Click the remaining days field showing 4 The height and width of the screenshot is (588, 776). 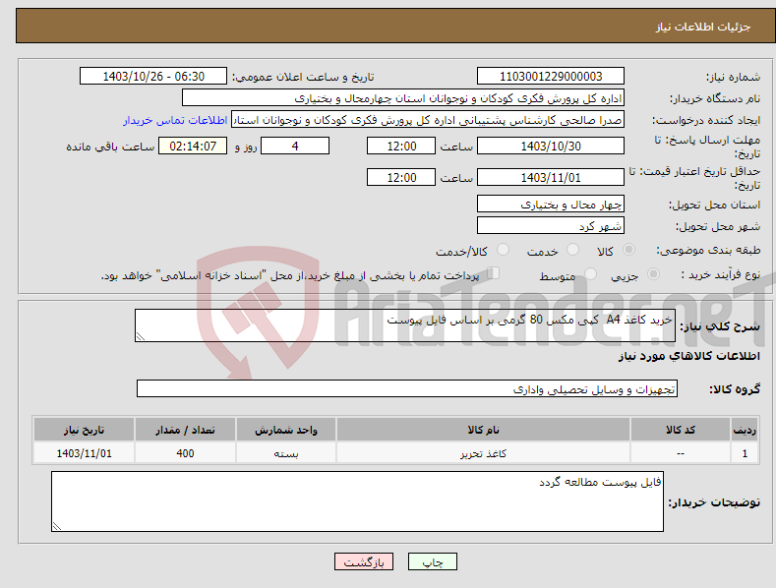coord(295,146)
